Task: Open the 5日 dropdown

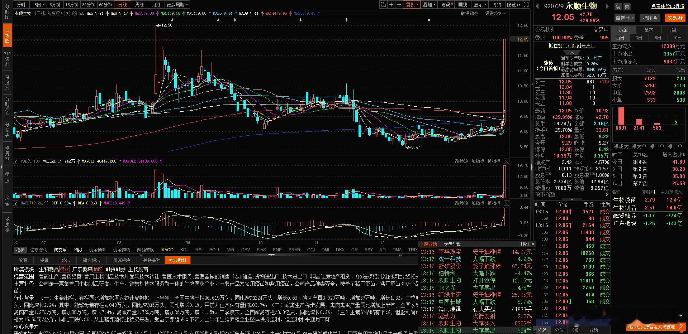Action: [x=39, y=5]
